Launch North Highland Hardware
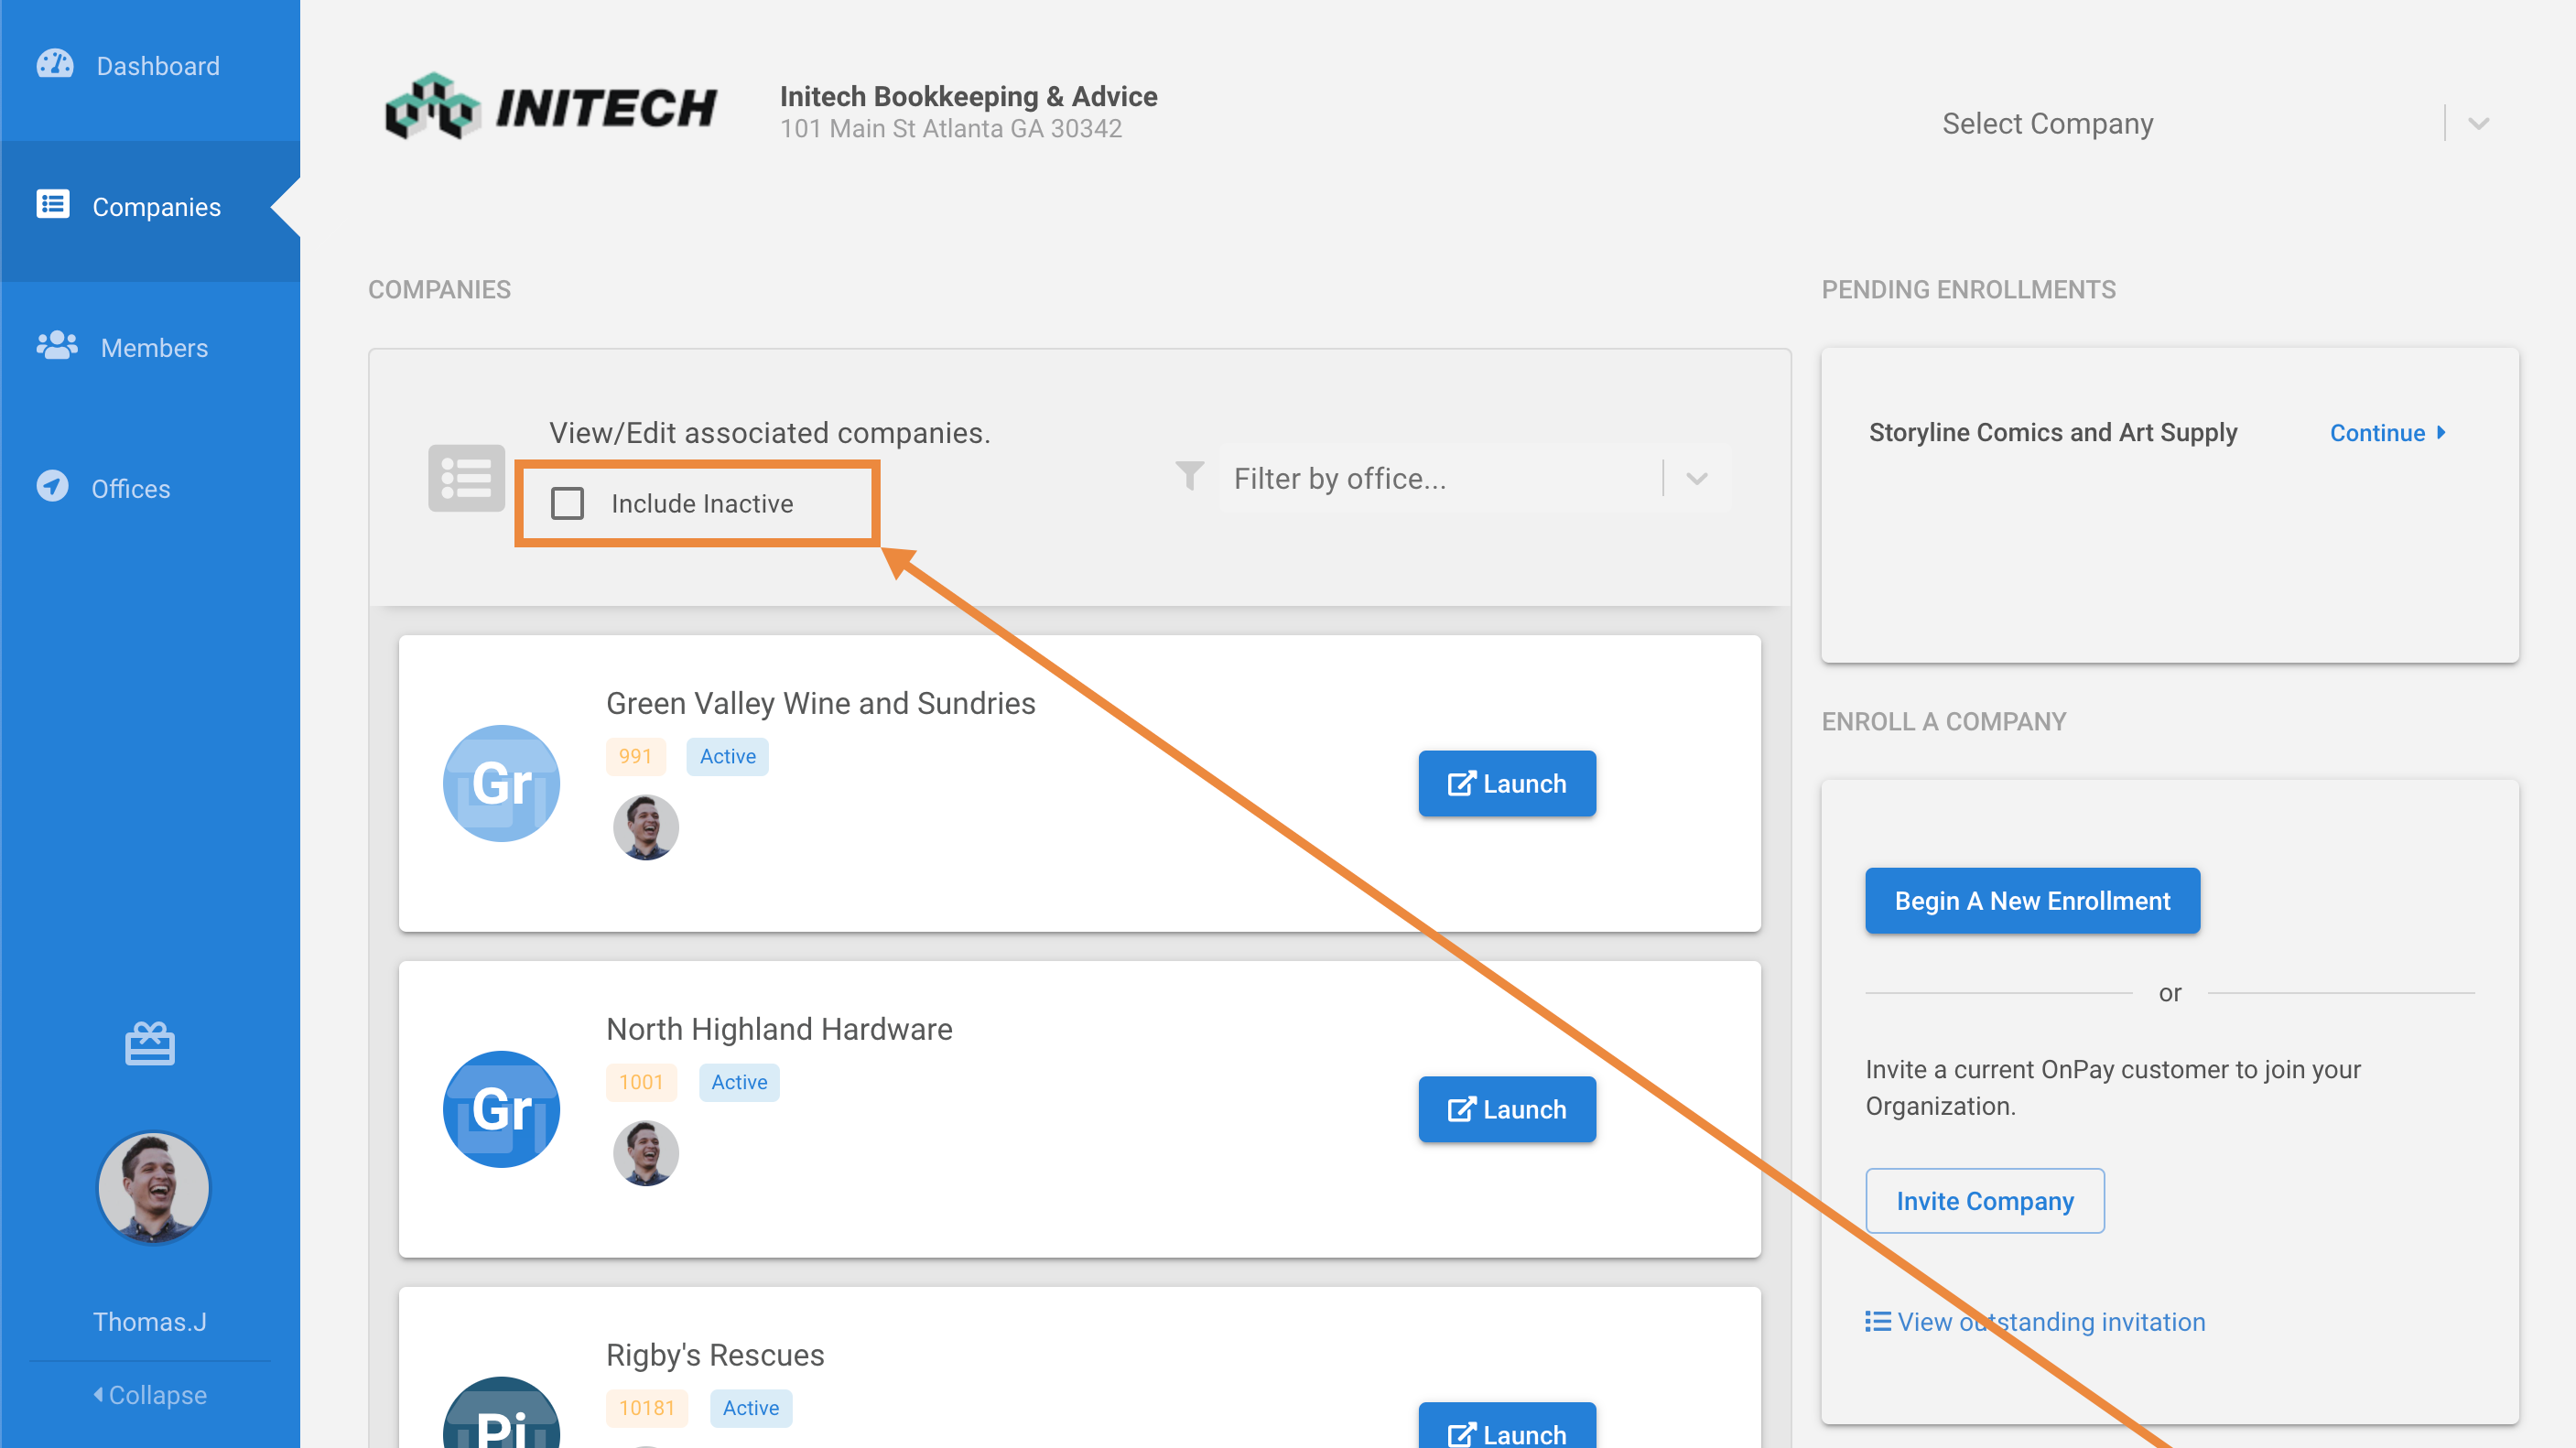Image resolution: width=2576 pixels, height=1448 pixels. pyautogui.click(x=1507, y=1110)
